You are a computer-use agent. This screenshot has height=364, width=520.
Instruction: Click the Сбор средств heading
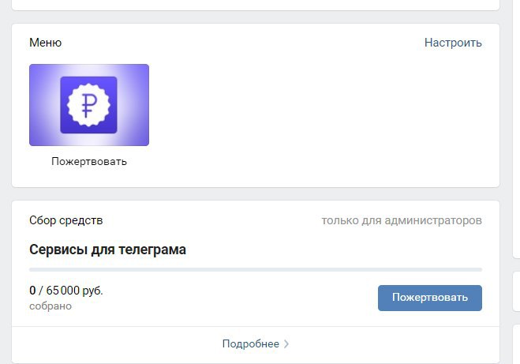coord(66,220)
